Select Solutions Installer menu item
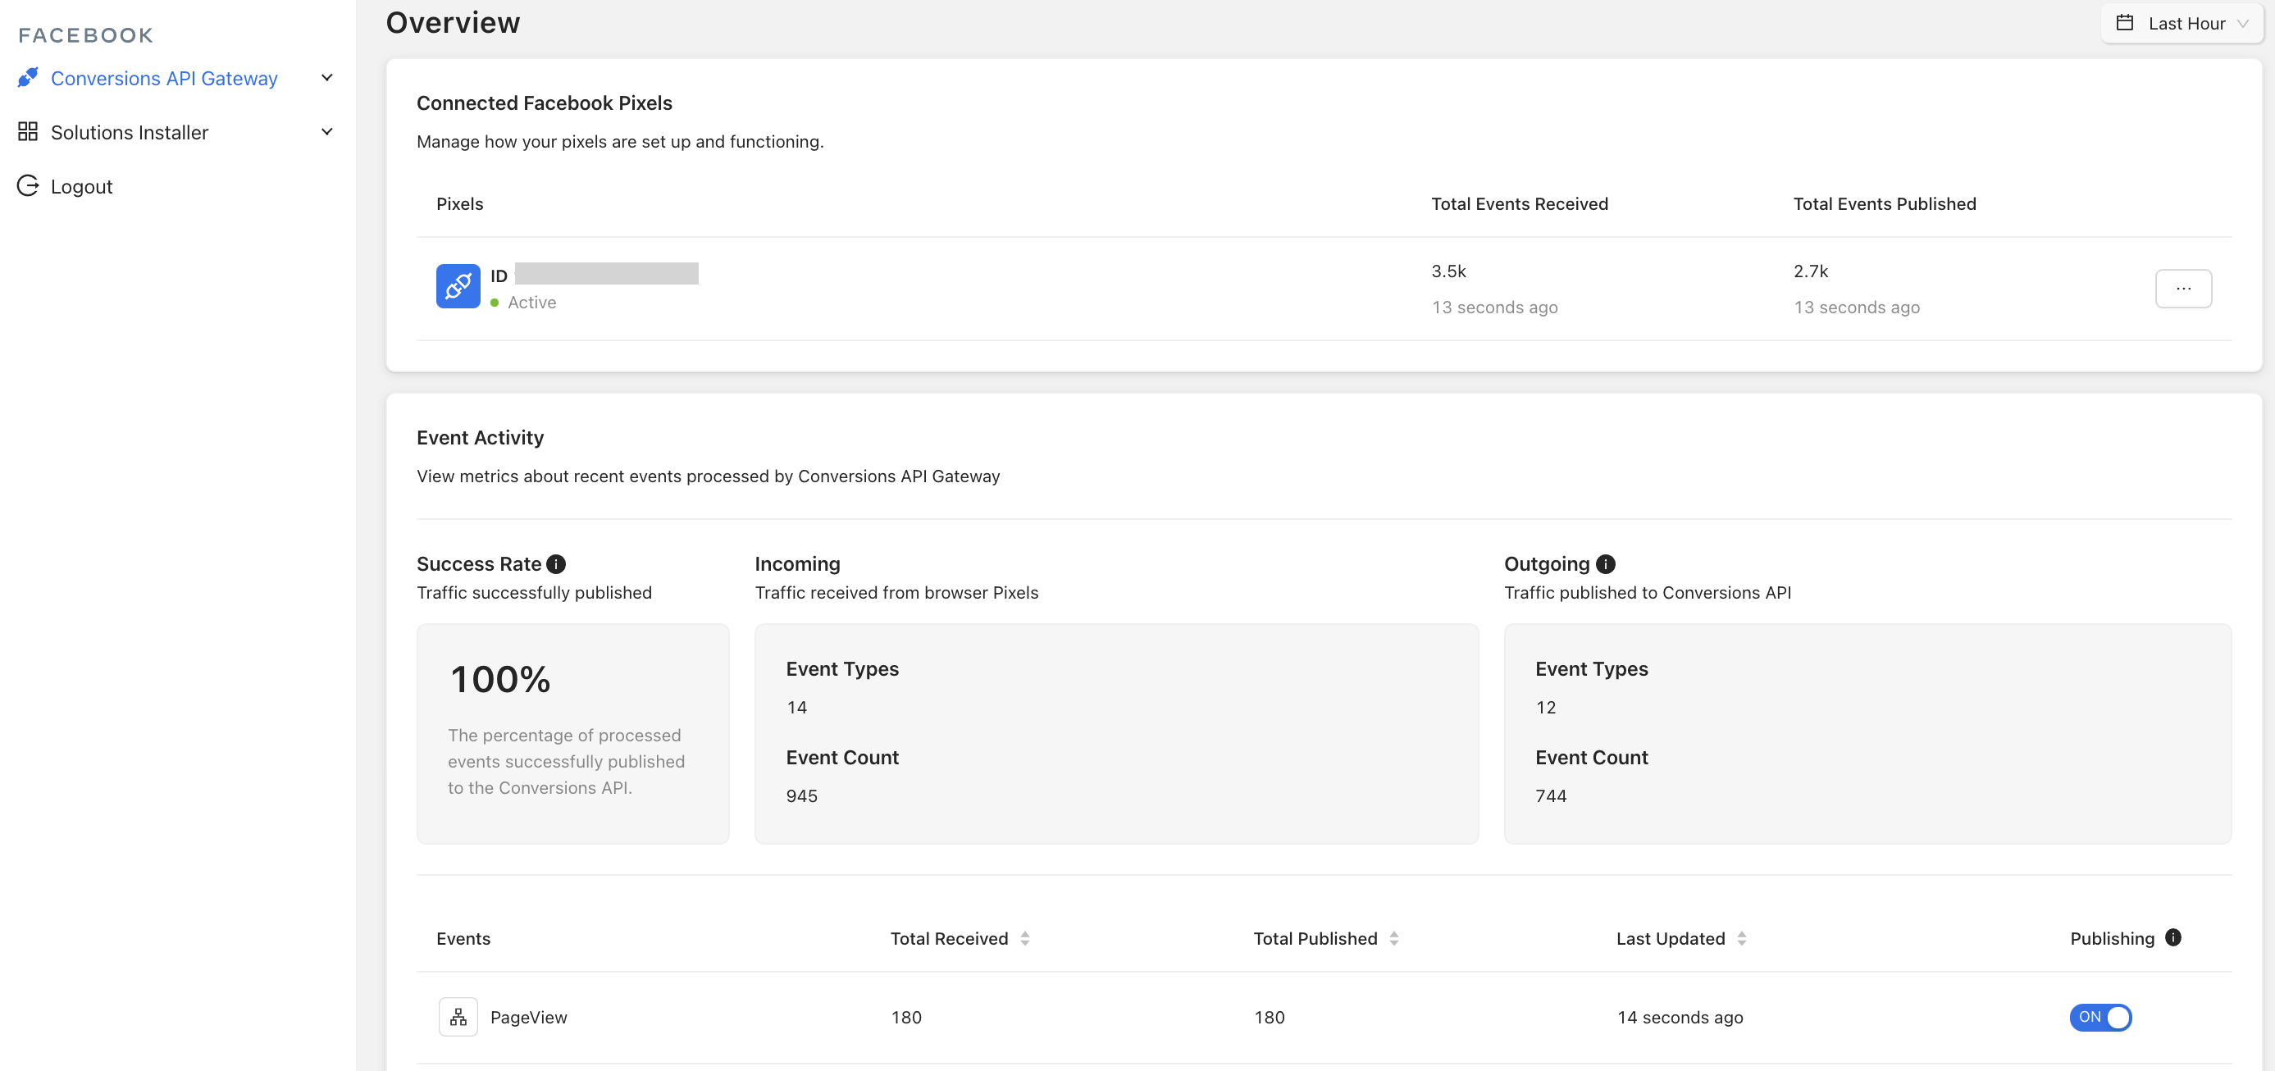Viewport: 2275px width, 1071px height. (x=176, y=131)
